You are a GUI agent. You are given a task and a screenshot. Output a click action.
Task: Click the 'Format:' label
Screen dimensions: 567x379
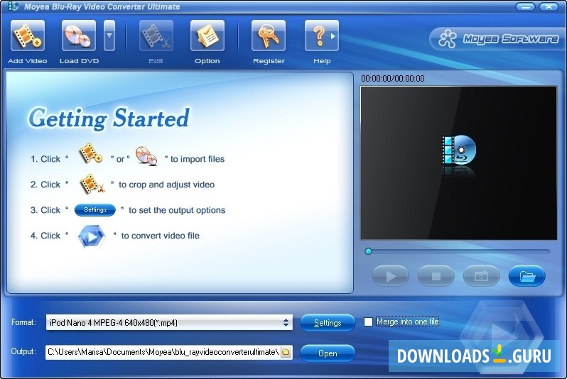[23, 322]
